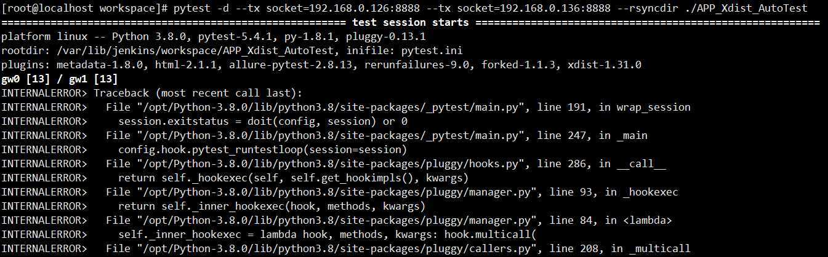Click the manager.py line 84 <lambda> entry
Screen dimensions: 828x257
[389, 221]
